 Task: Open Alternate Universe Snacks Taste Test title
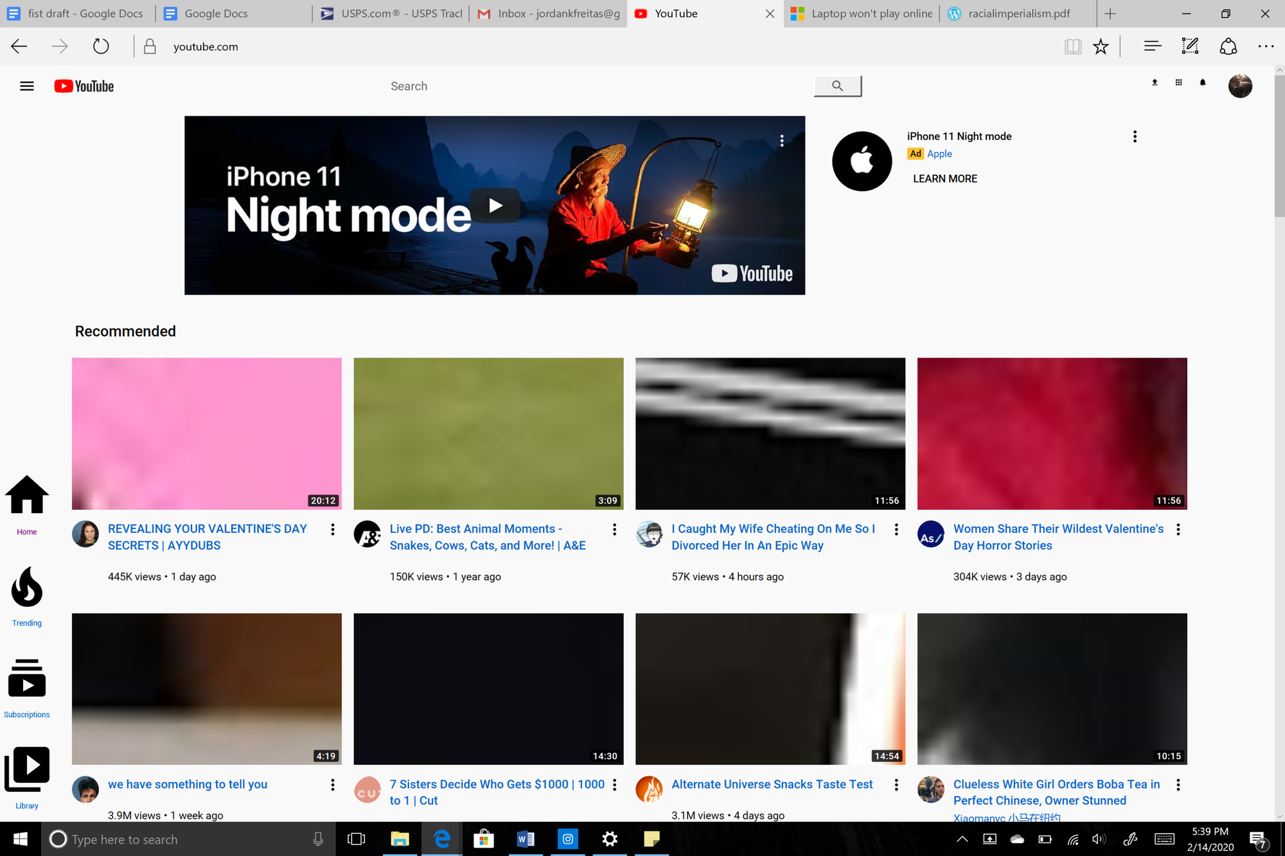click(772, 784)
